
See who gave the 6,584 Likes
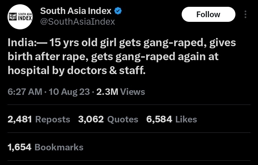(x=172, y=120)
